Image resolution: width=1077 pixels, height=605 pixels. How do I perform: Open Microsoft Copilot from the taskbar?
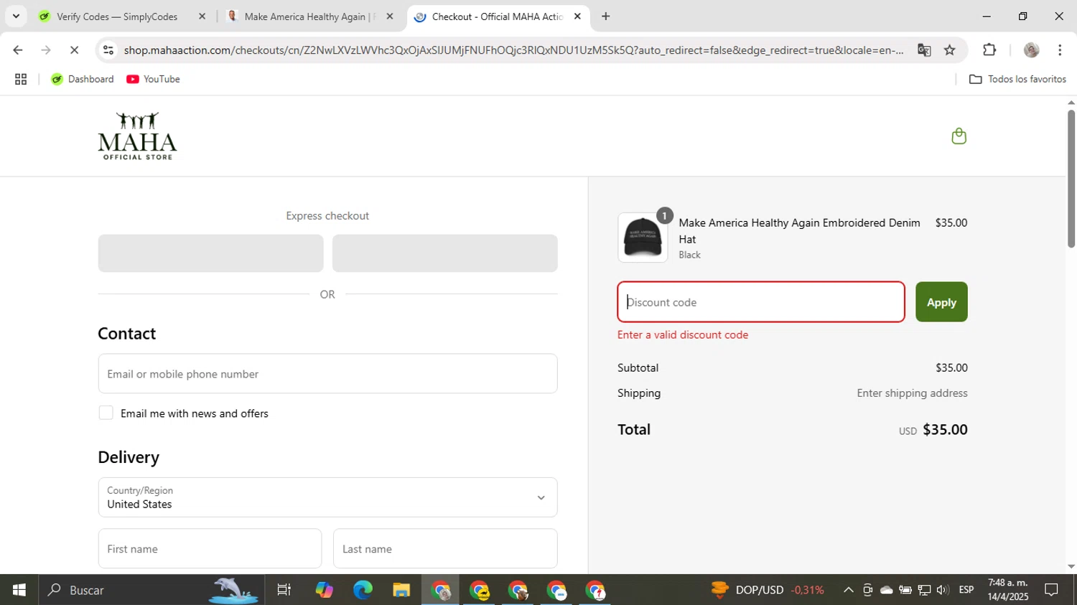(x=324, y=590)
